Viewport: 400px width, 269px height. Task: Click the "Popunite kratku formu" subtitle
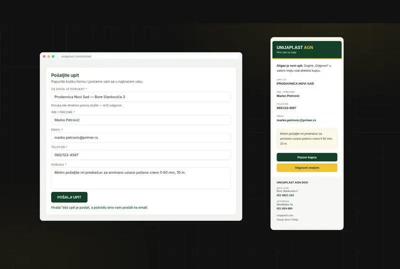tap(97, 82)
